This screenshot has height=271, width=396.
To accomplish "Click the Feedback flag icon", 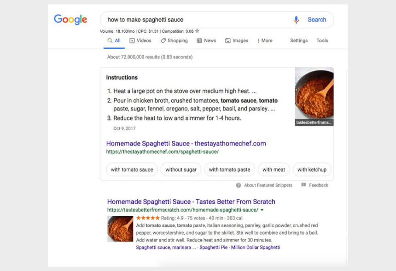I will [x=303, y=185].
